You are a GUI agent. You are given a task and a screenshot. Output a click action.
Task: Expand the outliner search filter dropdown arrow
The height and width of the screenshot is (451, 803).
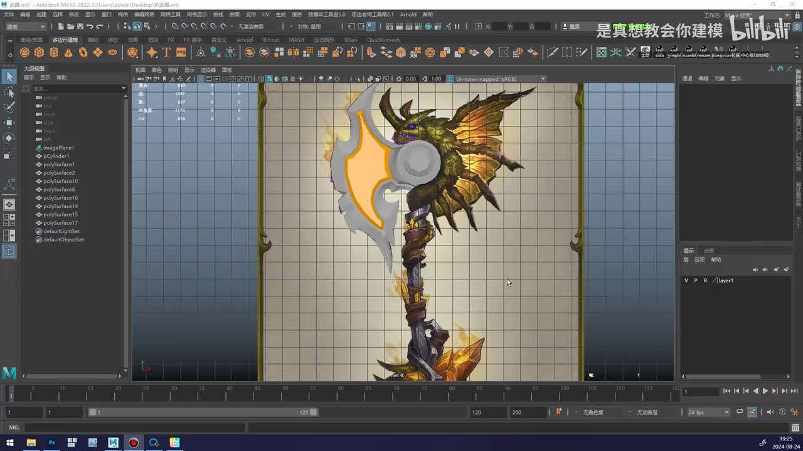(124, 88)
